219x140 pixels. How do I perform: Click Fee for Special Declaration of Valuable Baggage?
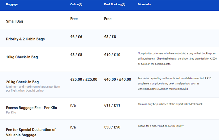point(31,132)
